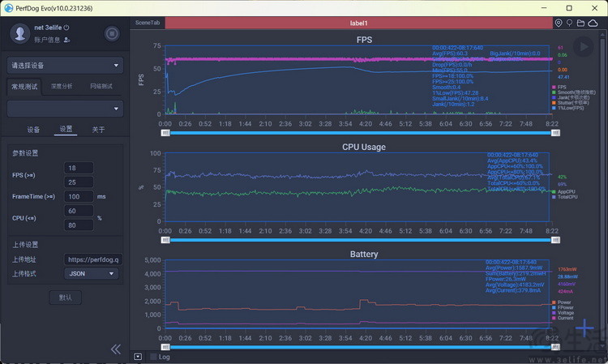Click the FPS chart title
The width and height of the screenshot is (608, 364).
364,40
